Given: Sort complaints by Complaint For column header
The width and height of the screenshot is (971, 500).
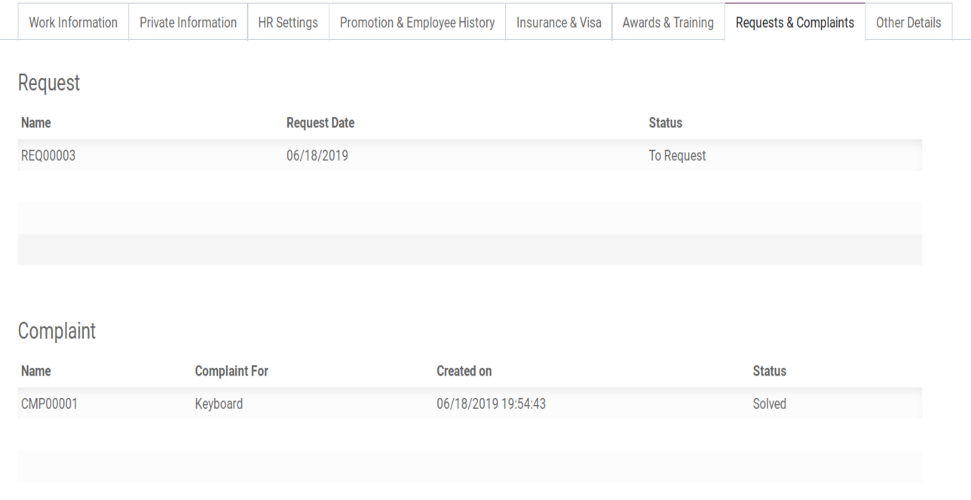Looking at the screenshot, I should click(231, 371).
